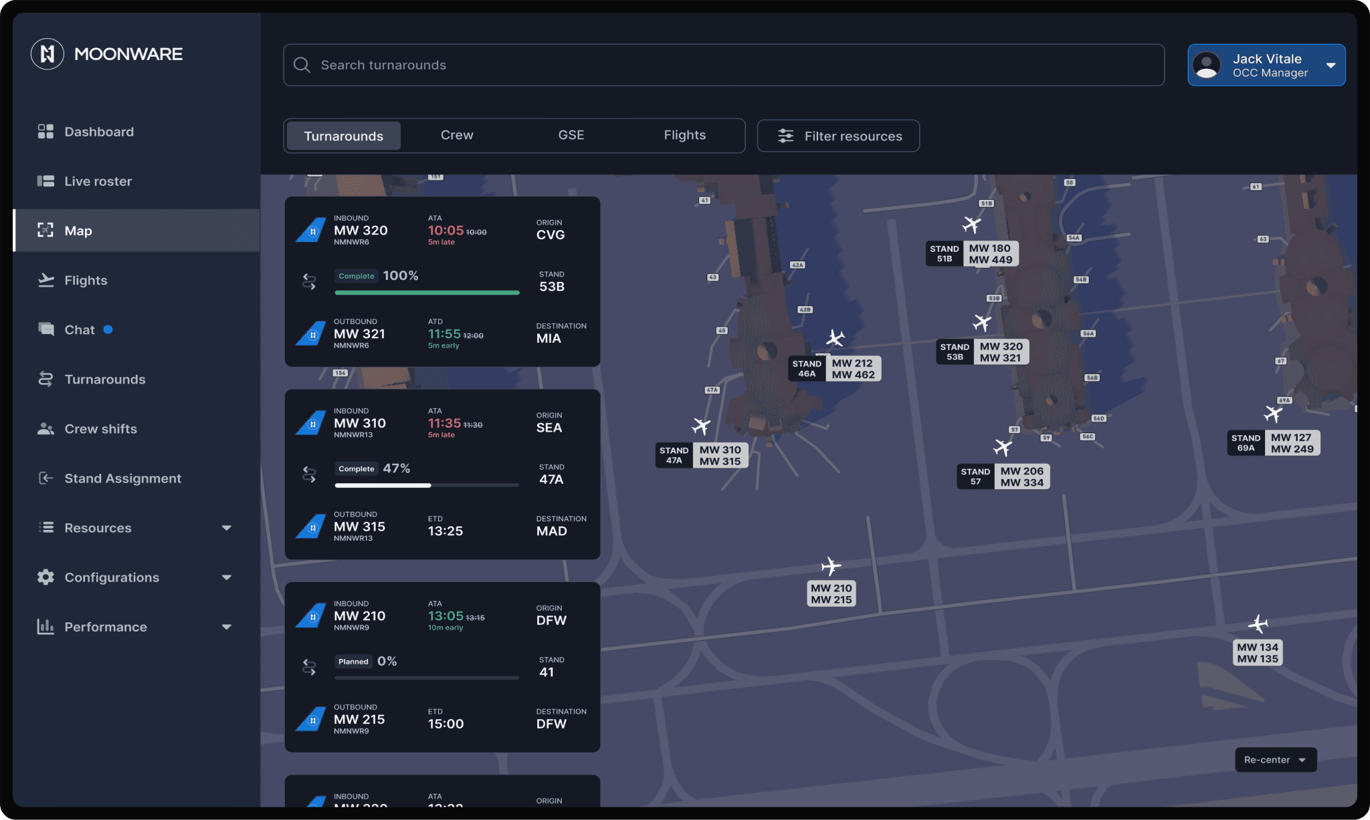Click the Crew shifts people icon
The width and height of the screenshot is (1370, 820).
click(x=45, y=428)
